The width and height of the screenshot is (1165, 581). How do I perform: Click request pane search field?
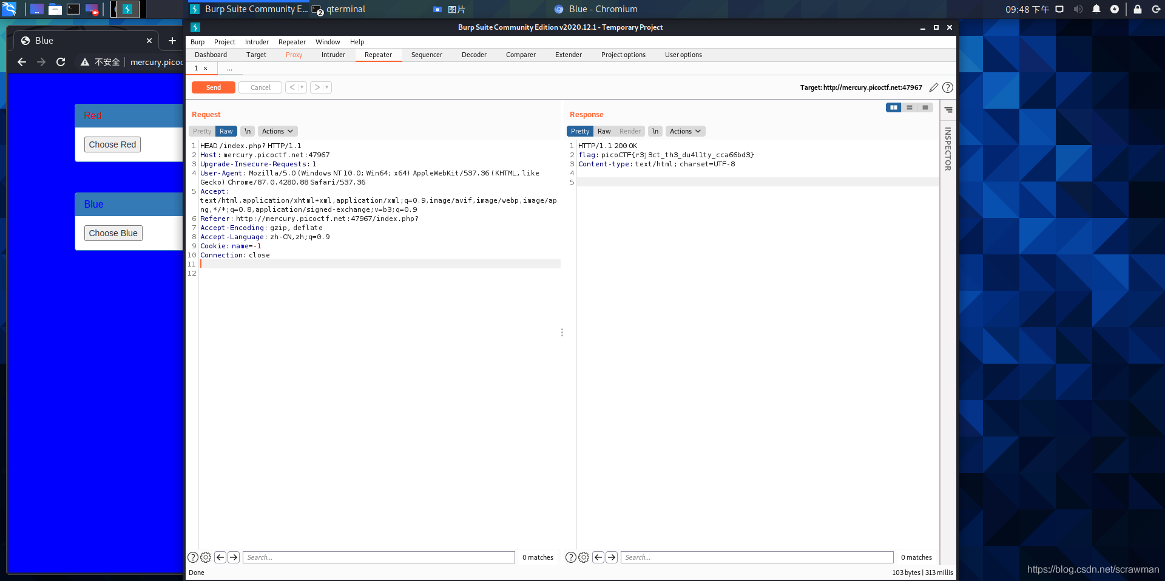pyautogui.click(x=379, y=557)
